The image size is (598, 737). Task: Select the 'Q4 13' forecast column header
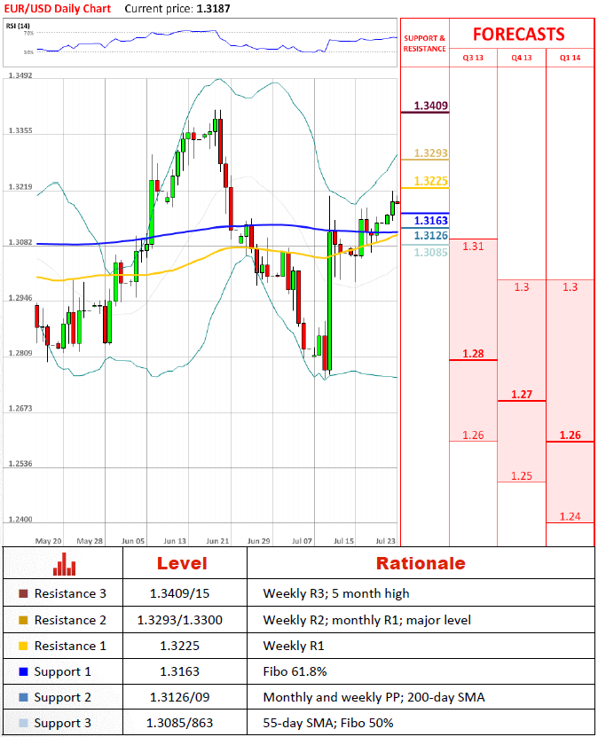[522, 58]
